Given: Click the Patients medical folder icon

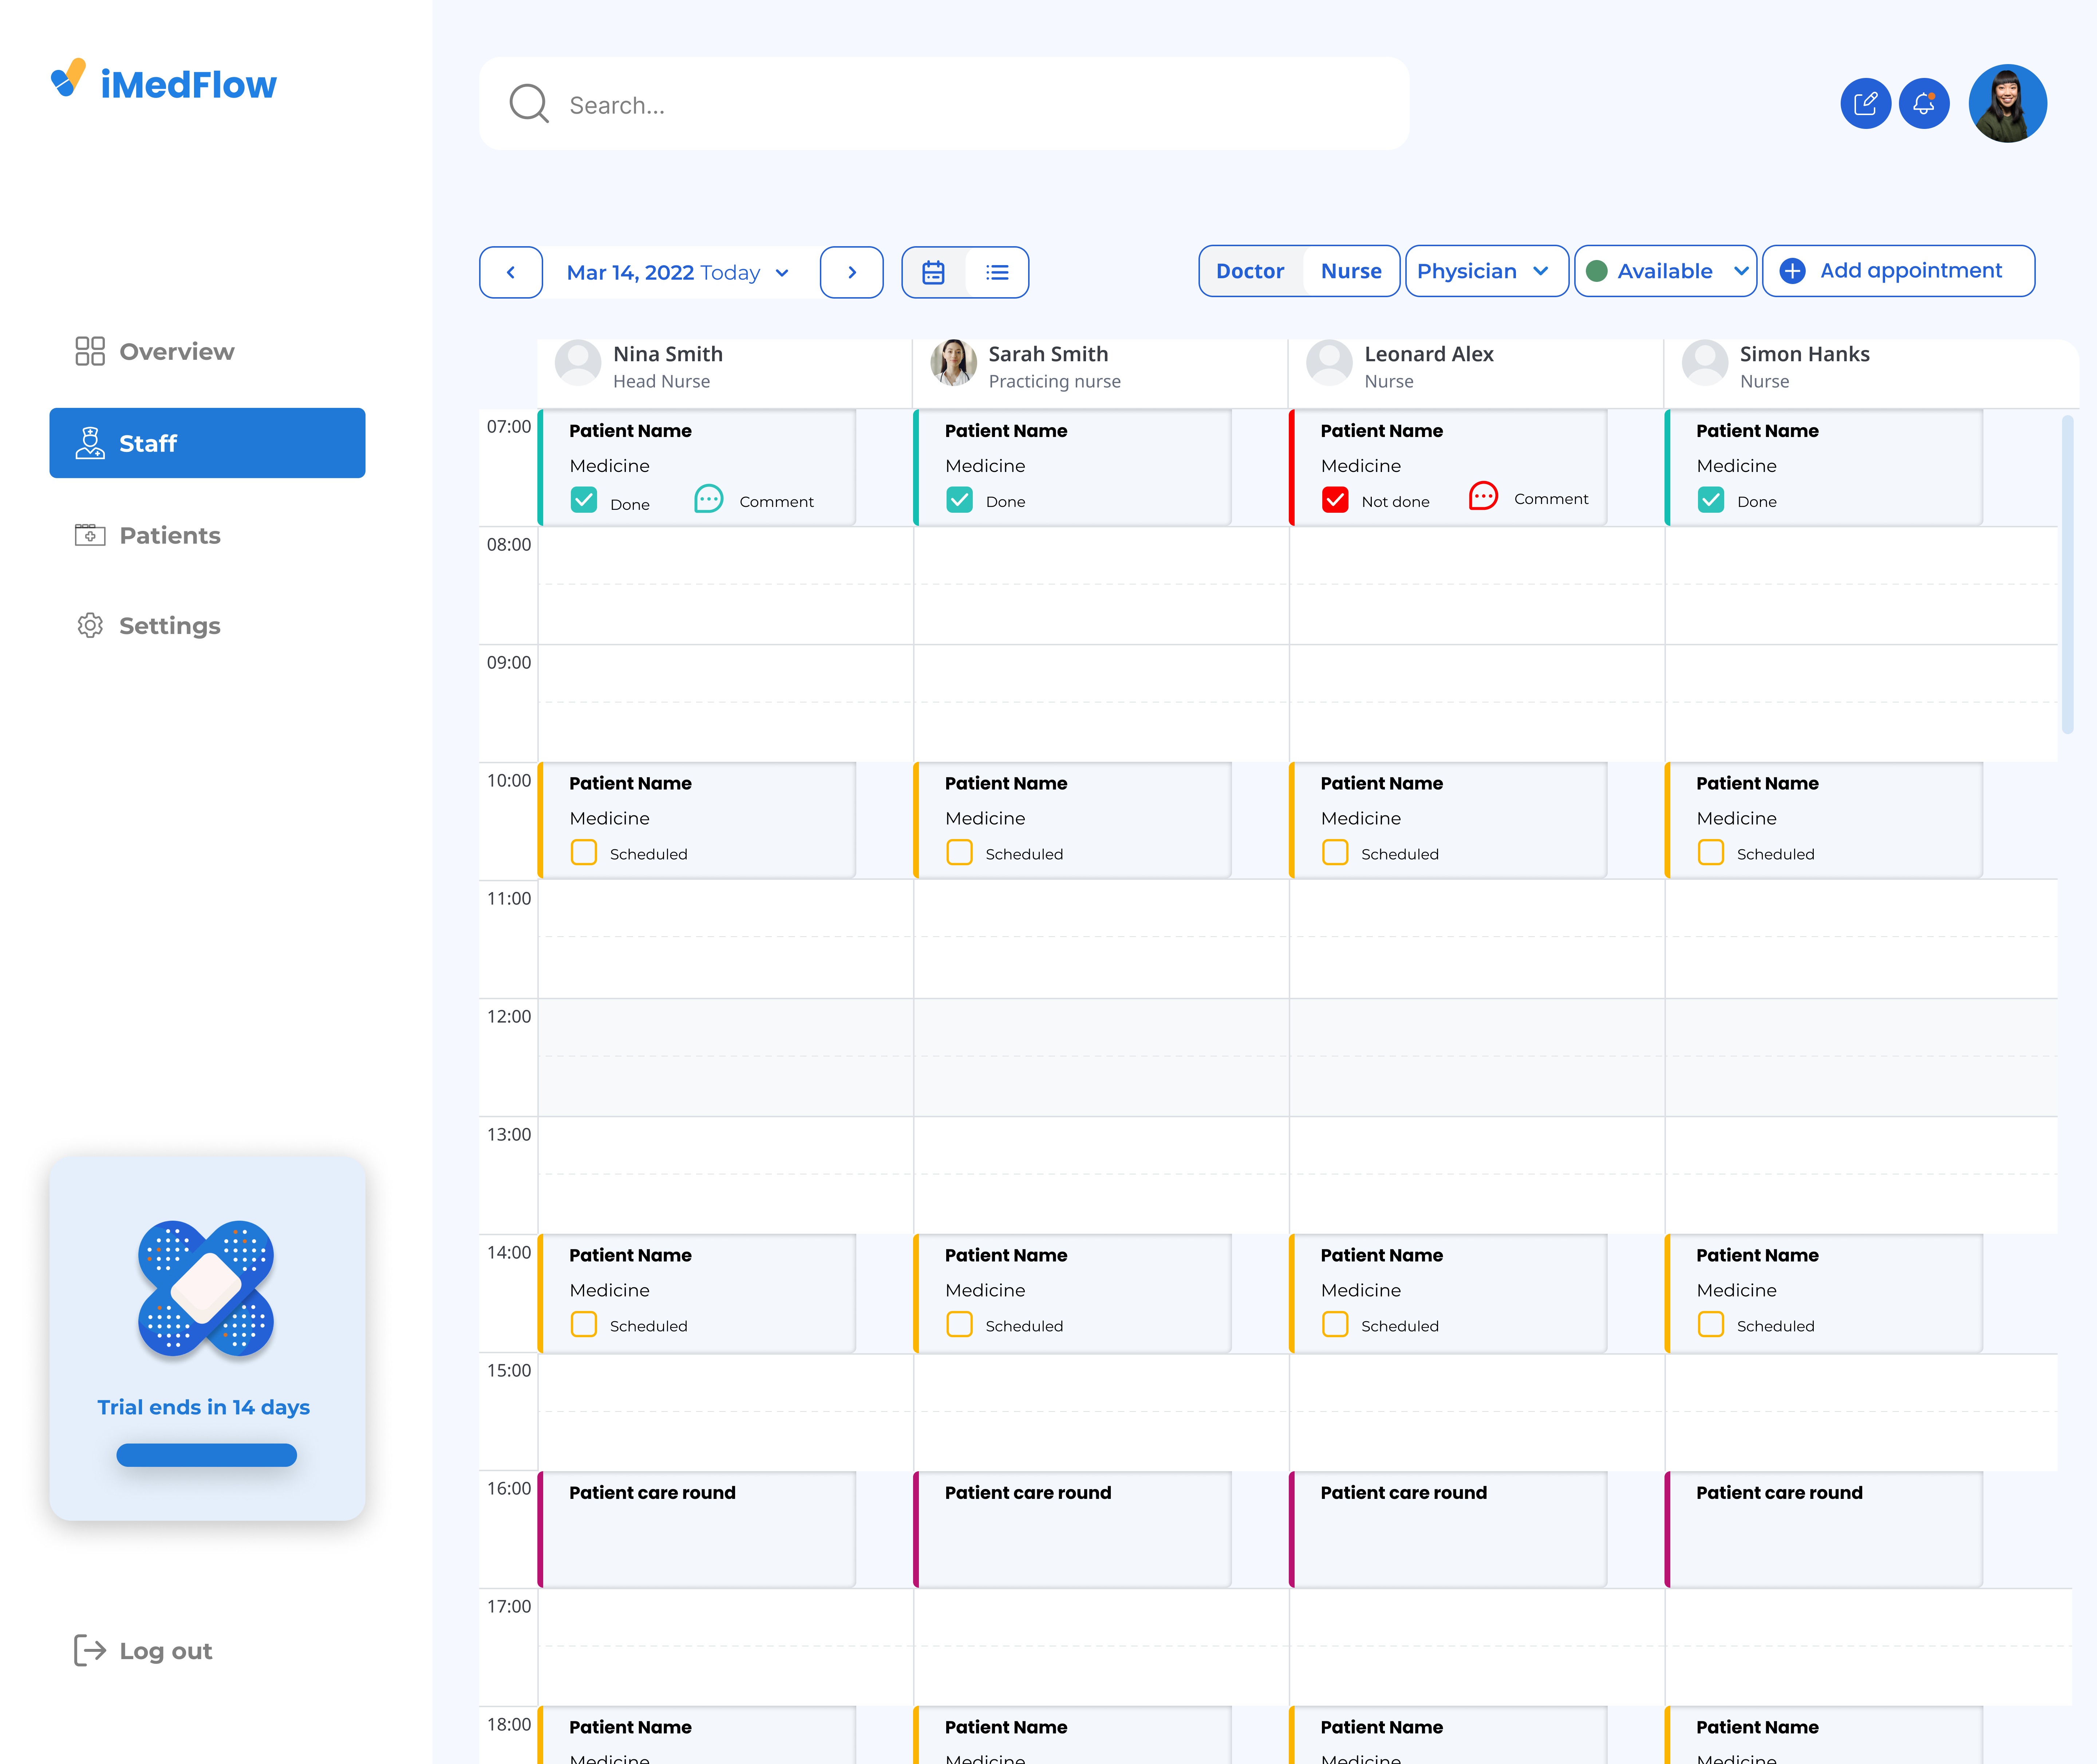Looking at the screenshot, I should [x=90, y=535].
